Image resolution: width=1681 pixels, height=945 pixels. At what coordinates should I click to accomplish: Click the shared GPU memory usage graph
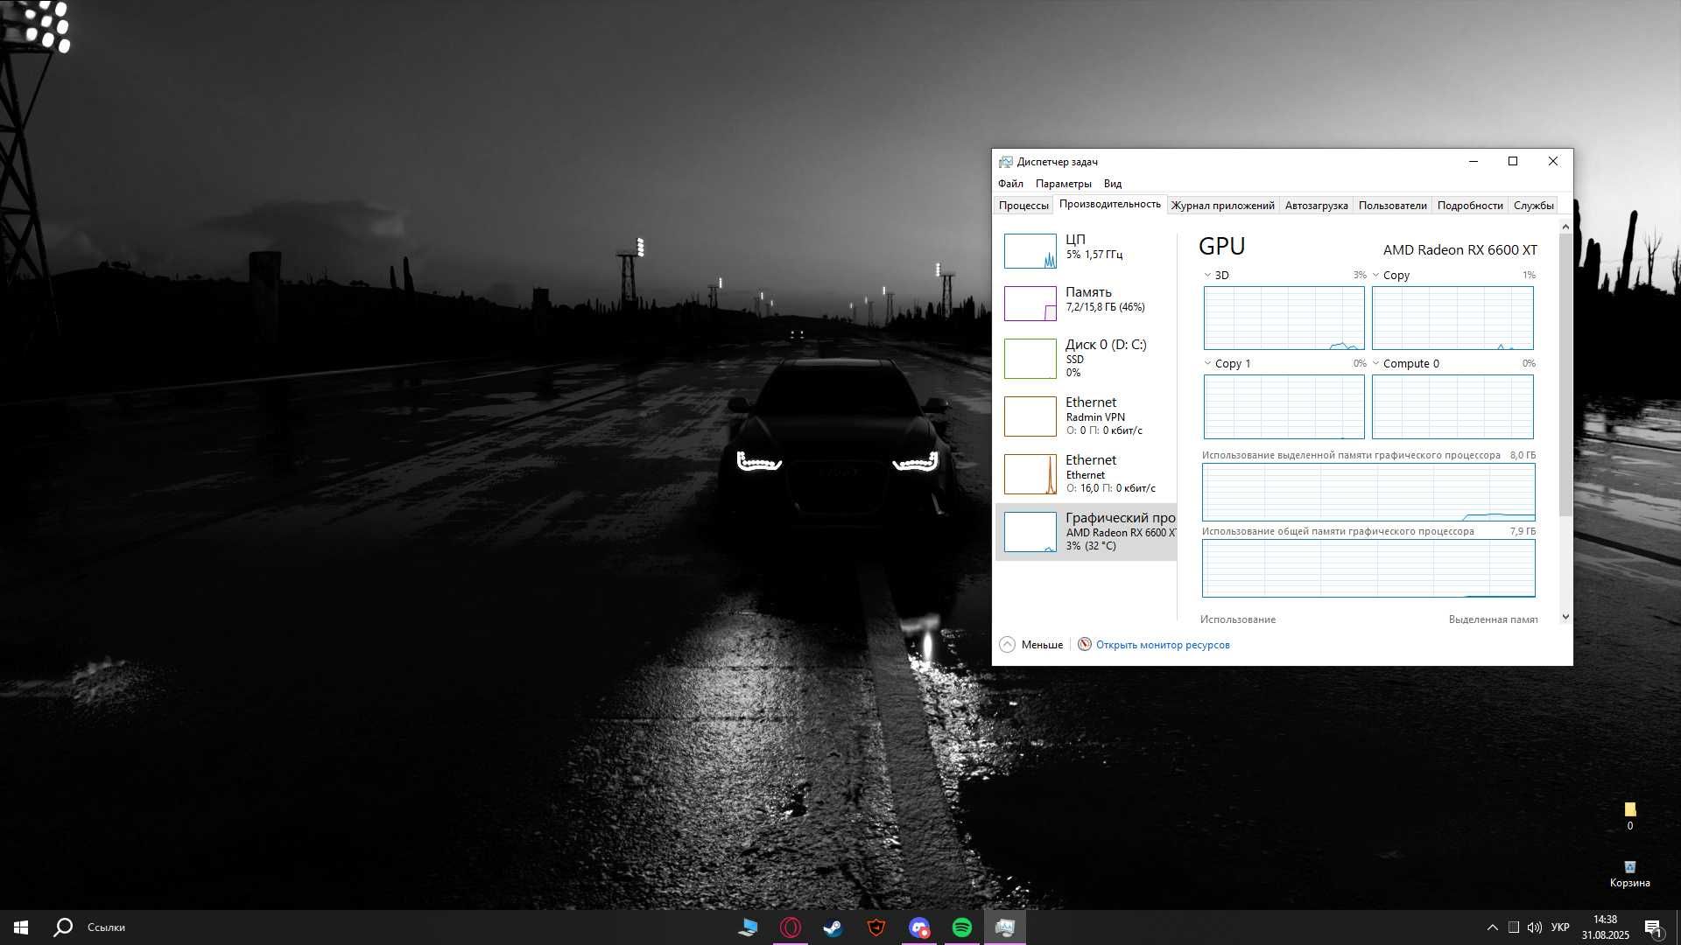(x=1368, y=569)
